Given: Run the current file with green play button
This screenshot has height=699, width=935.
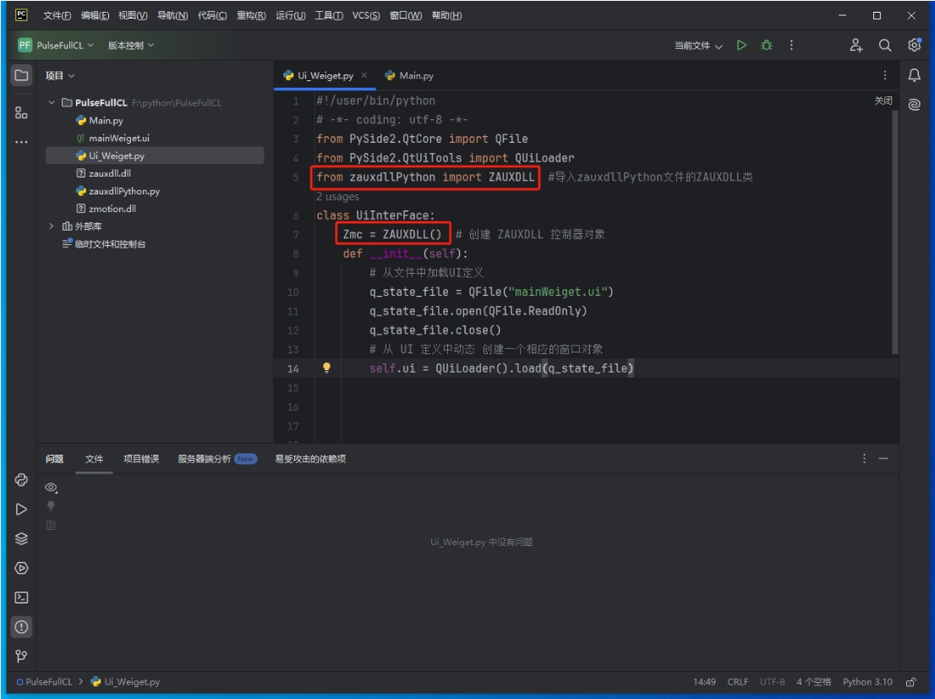Looking at the screenshot, I should (x=741, y=46).
